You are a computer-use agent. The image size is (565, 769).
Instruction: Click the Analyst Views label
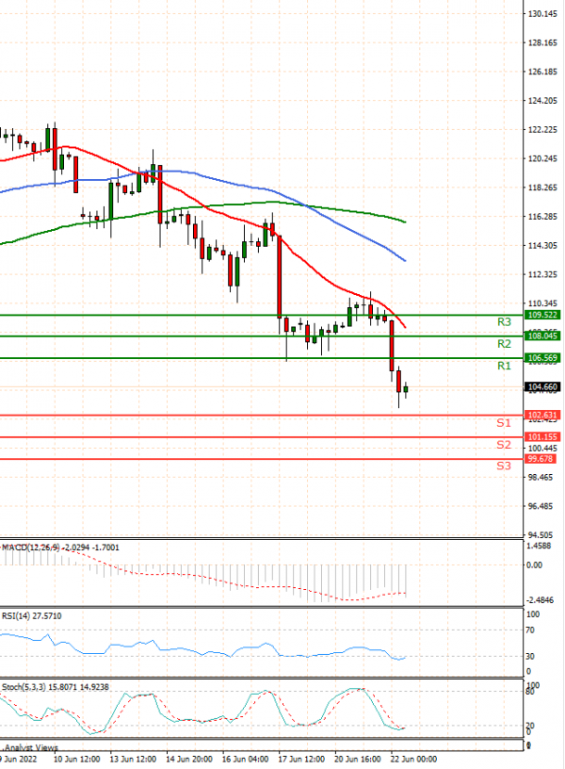tap(31, 748)
